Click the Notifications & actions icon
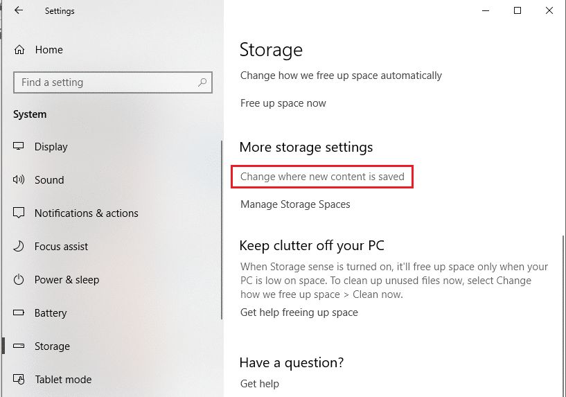566x397 pixels. point(19,213)
